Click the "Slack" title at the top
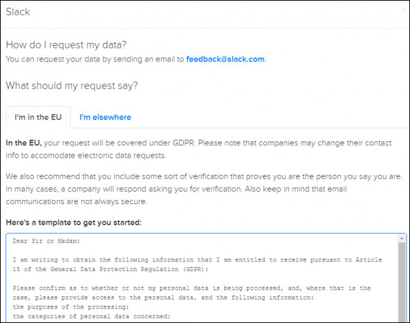 (x=18, y=12)
